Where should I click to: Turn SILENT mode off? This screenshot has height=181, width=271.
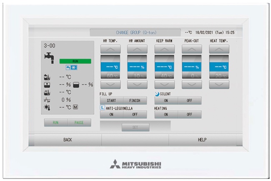(x=190, y=101)
